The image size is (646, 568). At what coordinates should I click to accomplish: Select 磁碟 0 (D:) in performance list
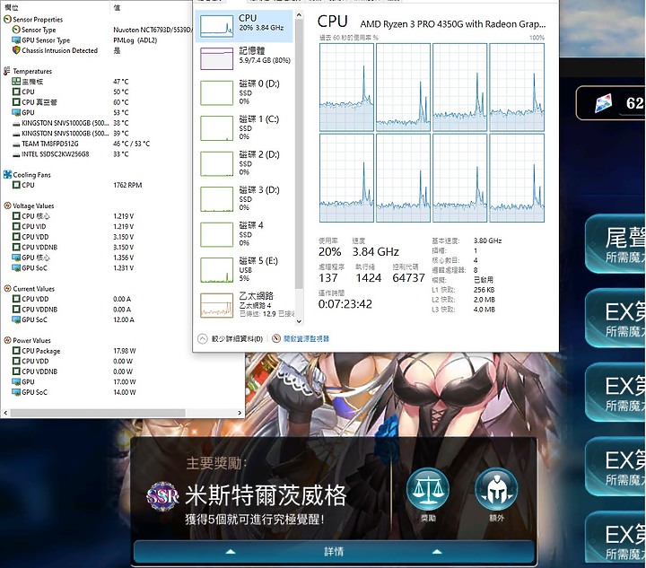[x=244, y=92]
